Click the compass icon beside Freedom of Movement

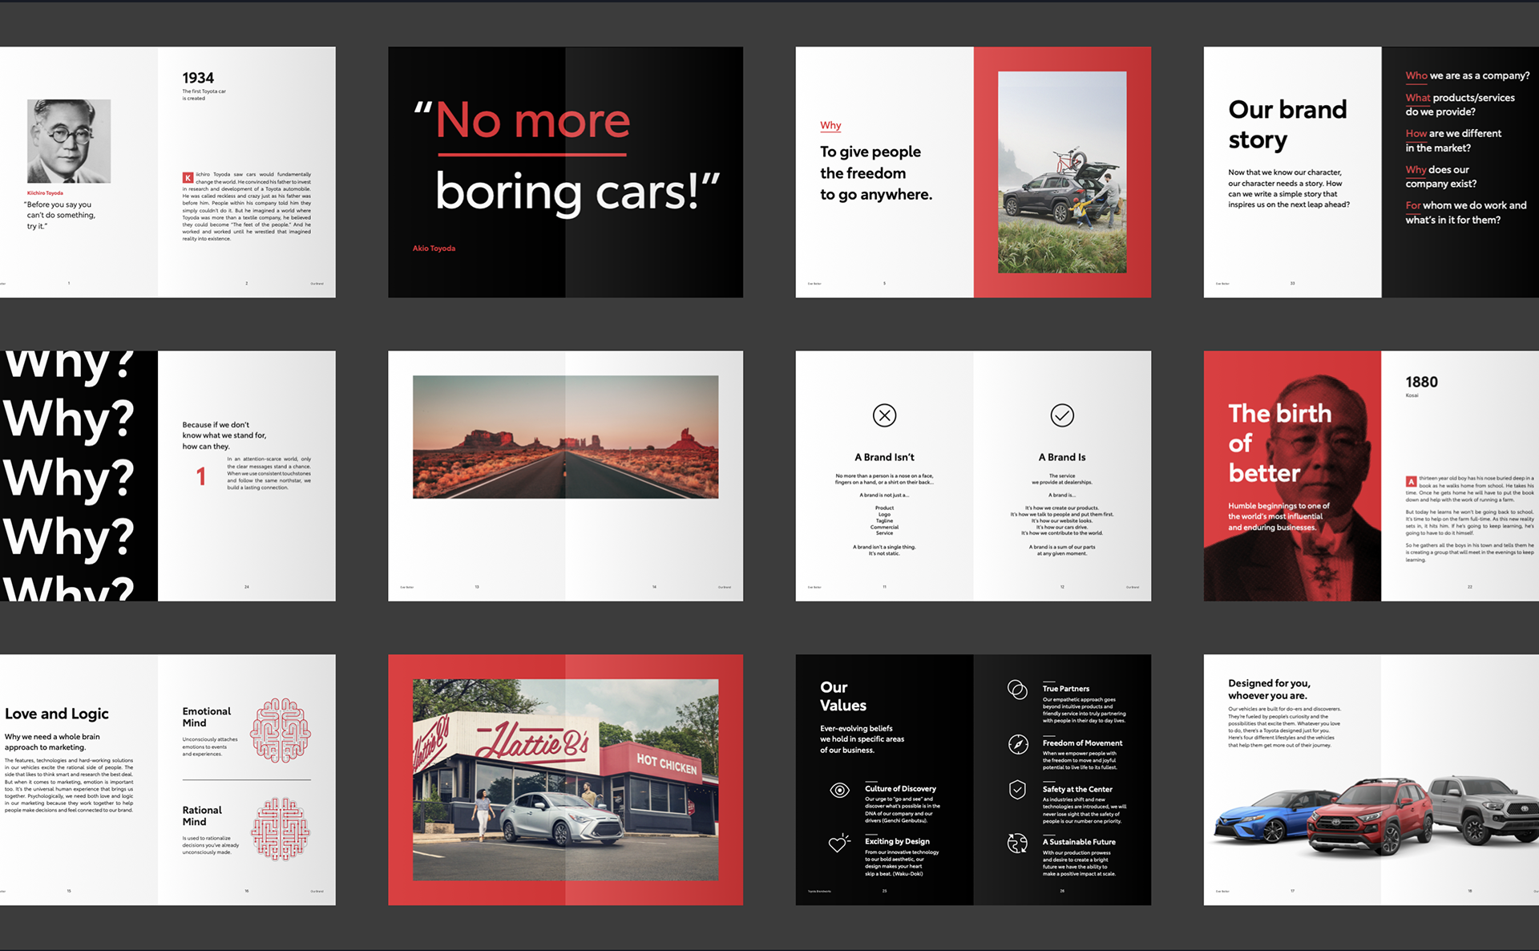1018,744
